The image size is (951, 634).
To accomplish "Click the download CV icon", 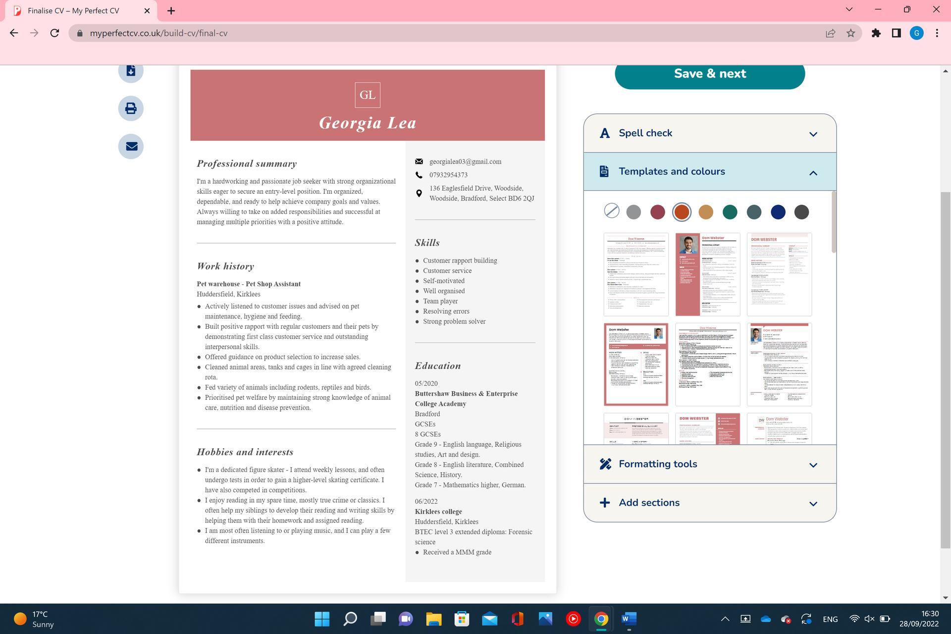I will click(131, 71).
